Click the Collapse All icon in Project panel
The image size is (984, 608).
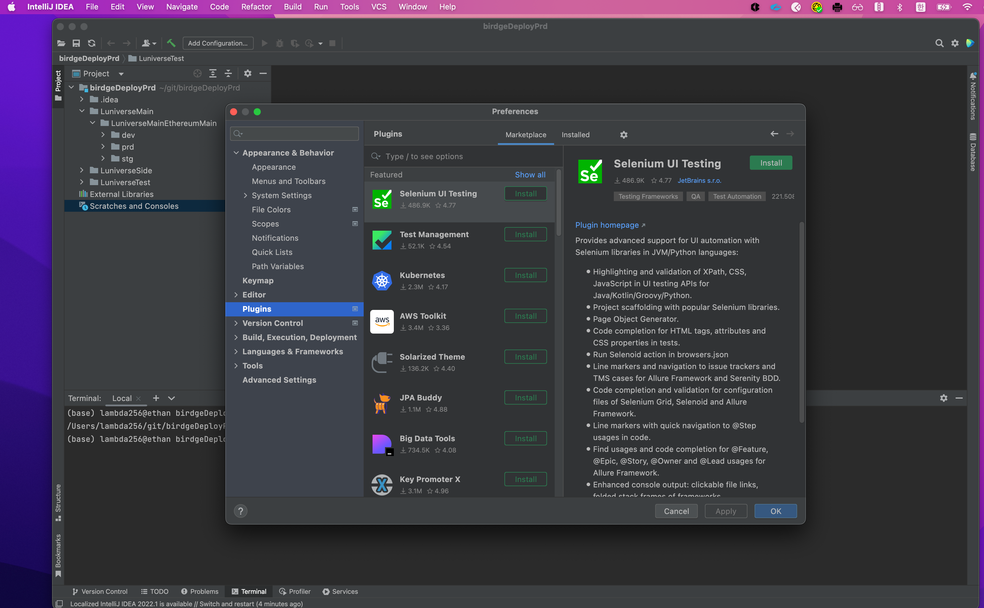(228, 73)
